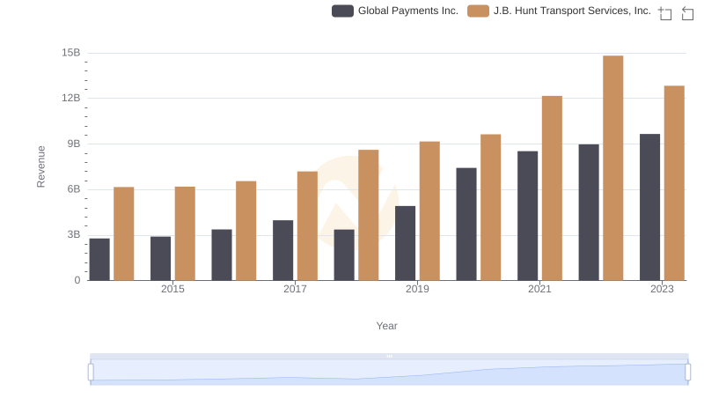Click the 2023 x-axis label
The image size is (704, 406).
663,289
